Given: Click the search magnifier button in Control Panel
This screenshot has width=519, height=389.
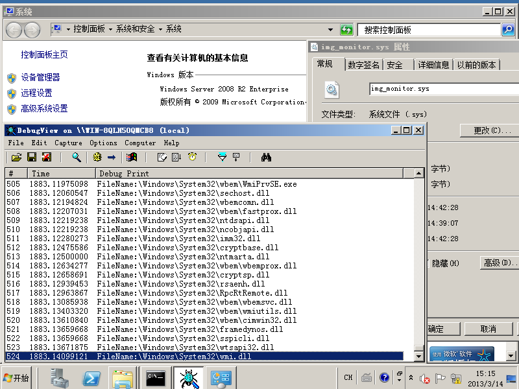Looking at the screenshot, I should click(508, 30).
